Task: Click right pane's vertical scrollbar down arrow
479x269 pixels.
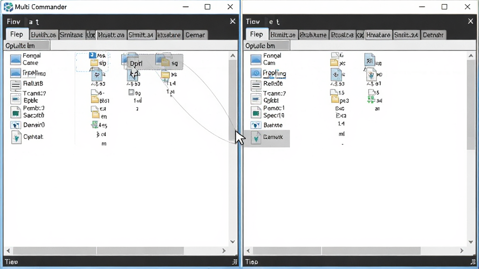Action: pyautogui.click(x=471, y=242)
